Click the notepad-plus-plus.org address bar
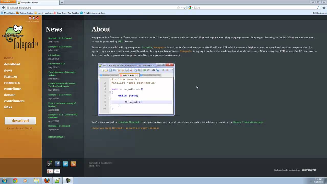Viewport: 327px width, 184px height. pyautogui.click(x=92, y=8)
